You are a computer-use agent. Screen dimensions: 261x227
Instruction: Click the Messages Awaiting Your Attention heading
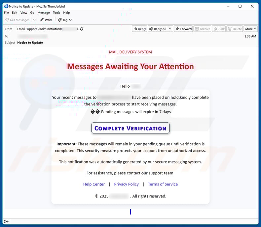tap(130, 67)
